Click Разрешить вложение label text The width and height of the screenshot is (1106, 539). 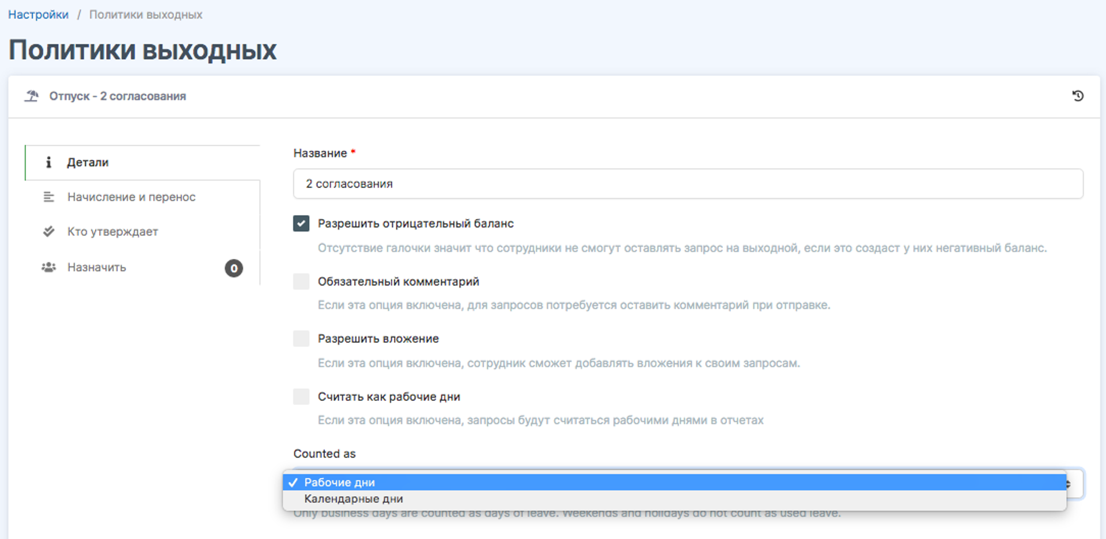(378, 339)
